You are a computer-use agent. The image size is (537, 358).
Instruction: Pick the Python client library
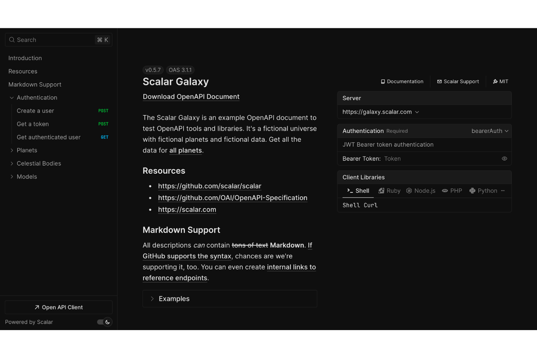[x=483, y=190]
